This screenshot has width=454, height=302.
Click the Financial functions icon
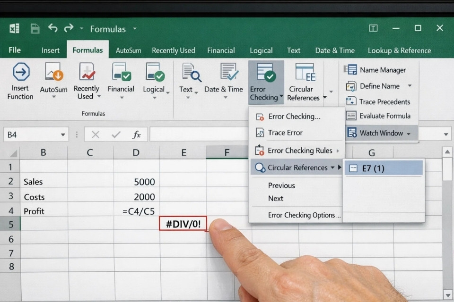click(121, 72)
